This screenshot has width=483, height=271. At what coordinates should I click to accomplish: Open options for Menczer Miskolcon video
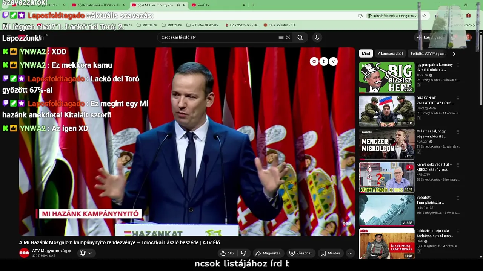458,132
